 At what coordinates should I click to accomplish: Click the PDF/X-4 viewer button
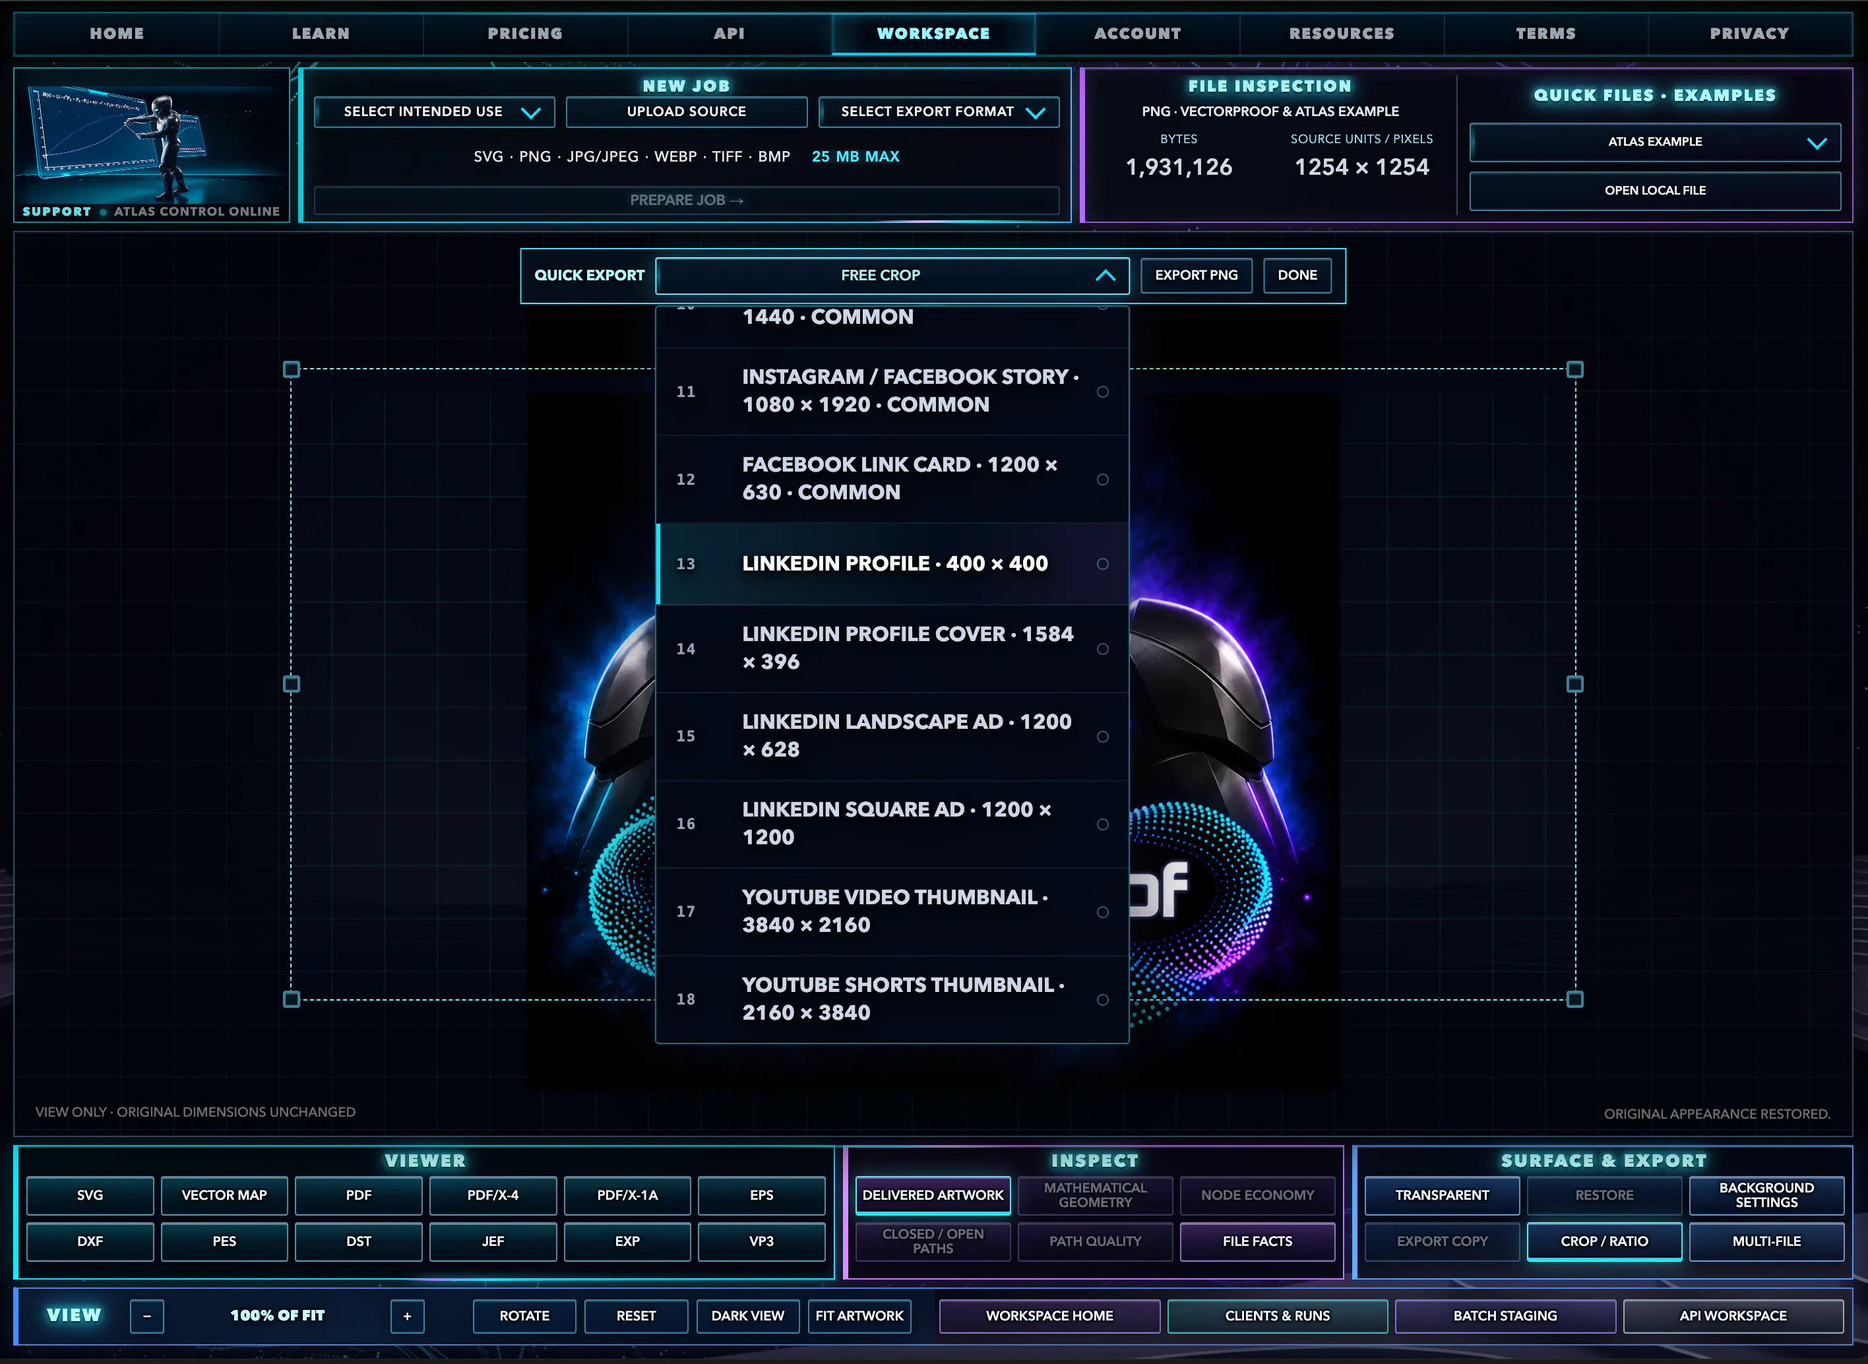[x=493, y=1196]
